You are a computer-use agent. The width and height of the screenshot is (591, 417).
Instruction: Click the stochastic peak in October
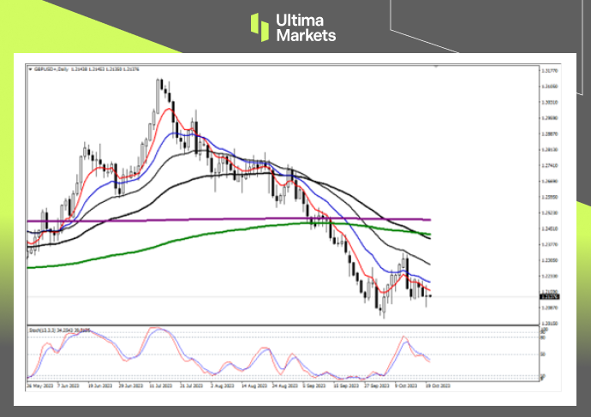tap(405, 337)
